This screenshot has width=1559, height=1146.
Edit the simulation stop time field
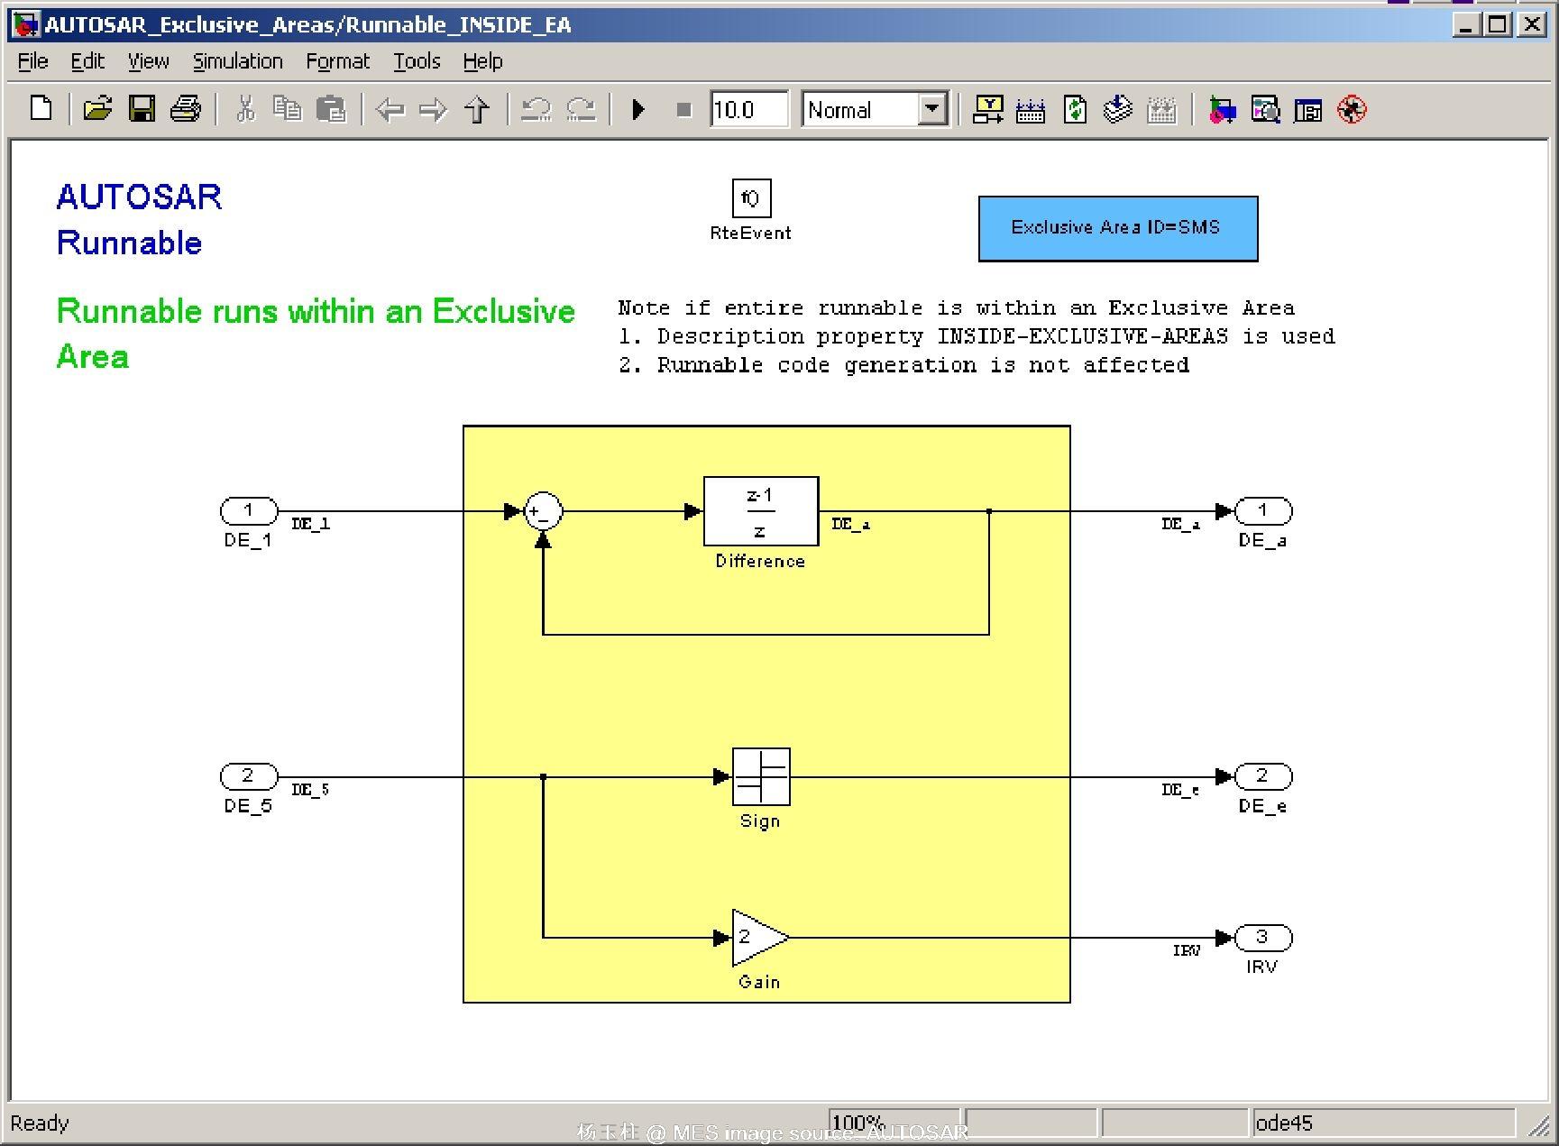[x=747, y=109]
